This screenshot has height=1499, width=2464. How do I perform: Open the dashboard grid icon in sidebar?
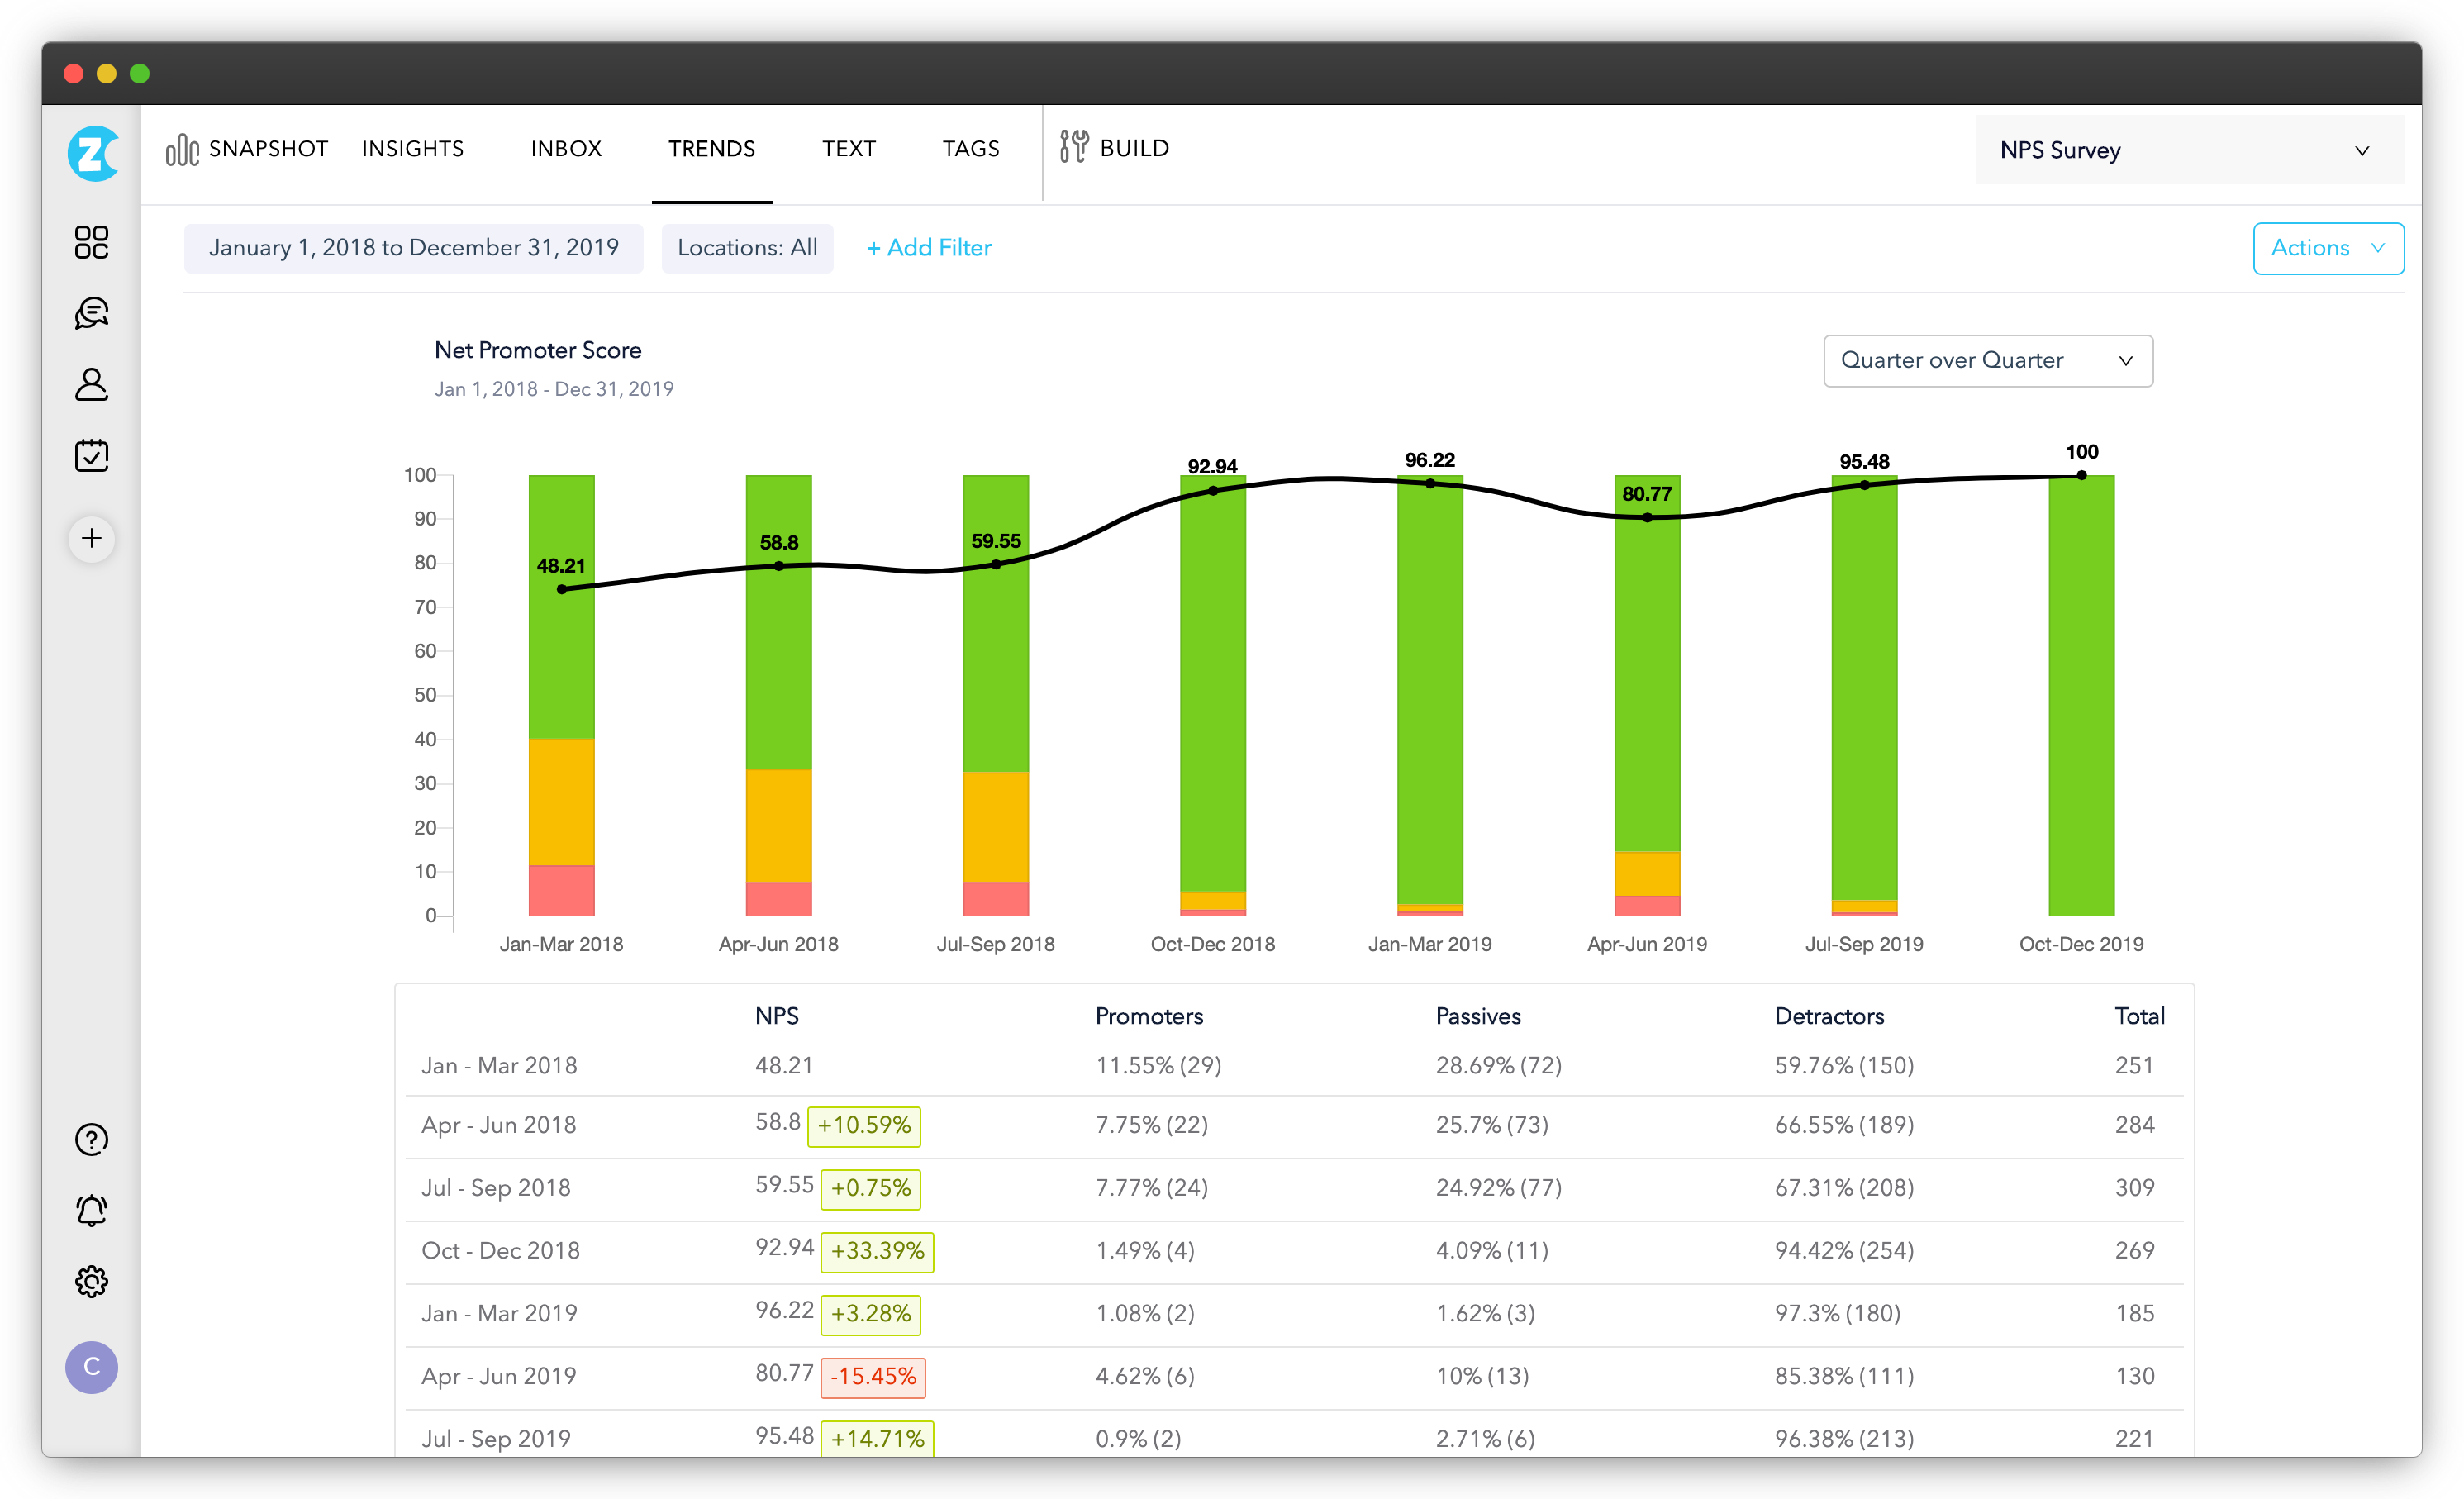point(91,242)
